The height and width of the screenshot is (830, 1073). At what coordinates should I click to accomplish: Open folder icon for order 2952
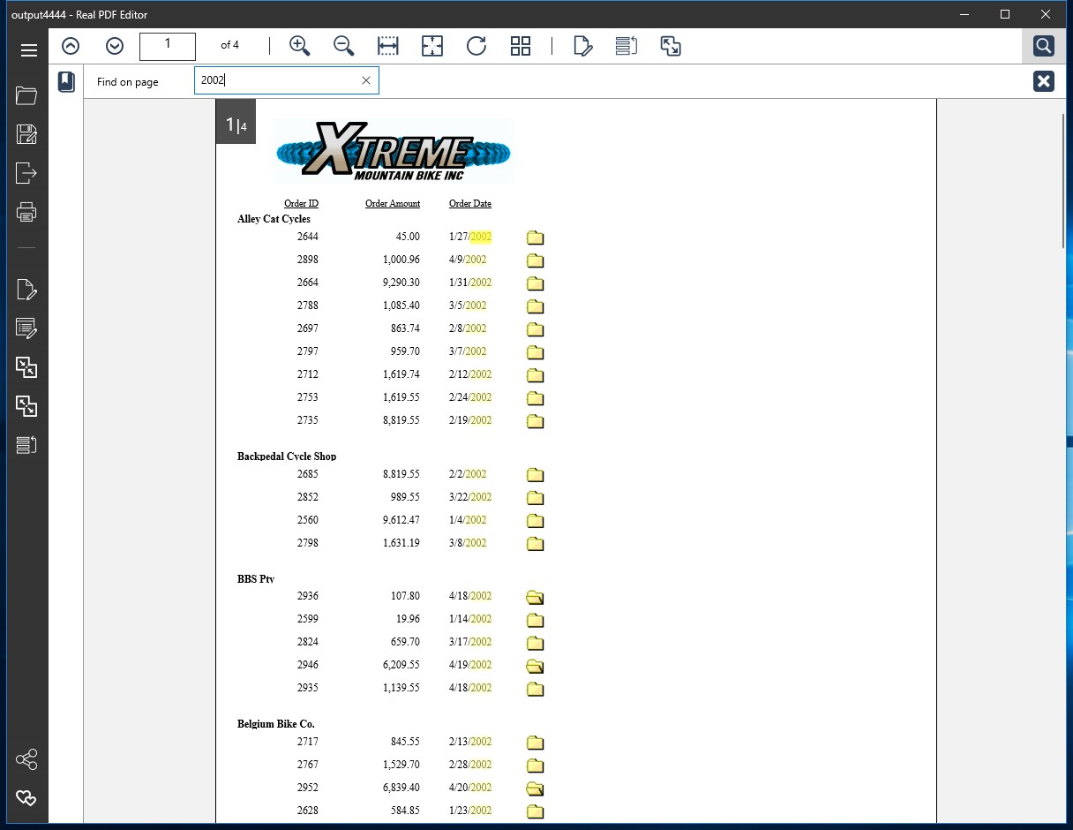[x=535, y=788]
